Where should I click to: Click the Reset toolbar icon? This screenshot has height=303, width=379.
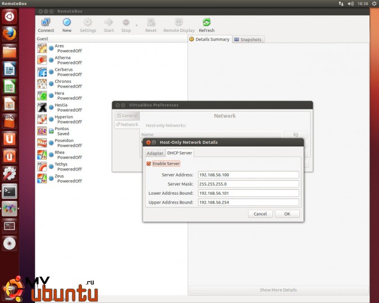pyautogui.click(x=151, y=23)
